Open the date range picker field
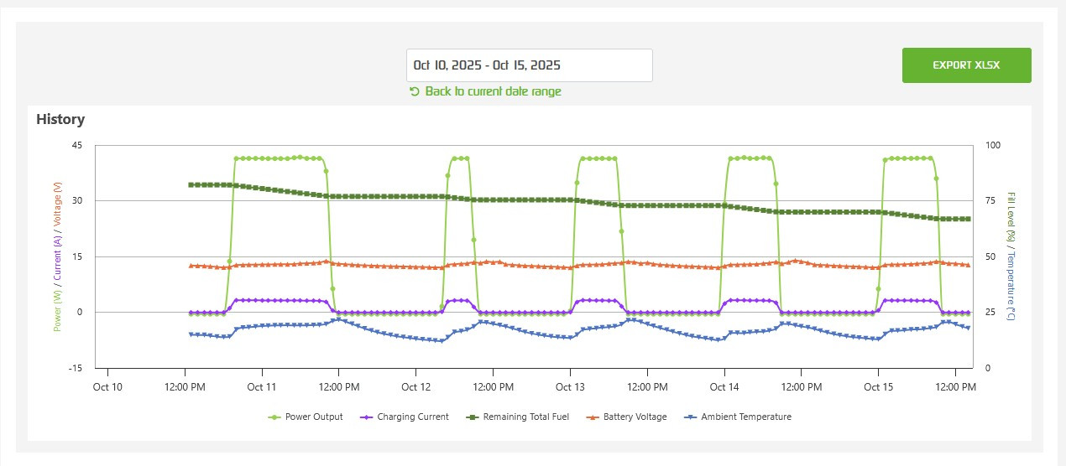Viewport: 1066px width, 466px height. pos(529,65)
